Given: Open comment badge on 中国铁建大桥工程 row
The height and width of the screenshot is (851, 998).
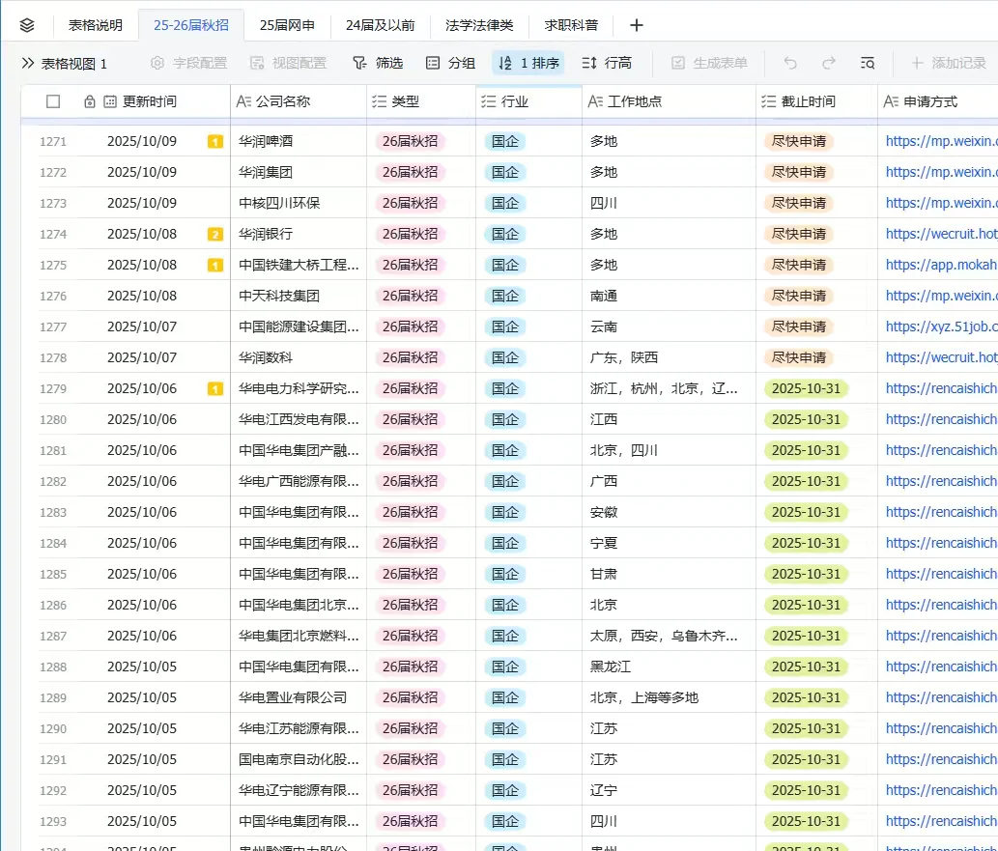Looking at the screenshot, I should click(215, 265).
